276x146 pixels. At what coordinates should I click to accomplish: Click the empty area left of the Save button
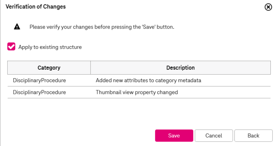[x=79, y=136]
